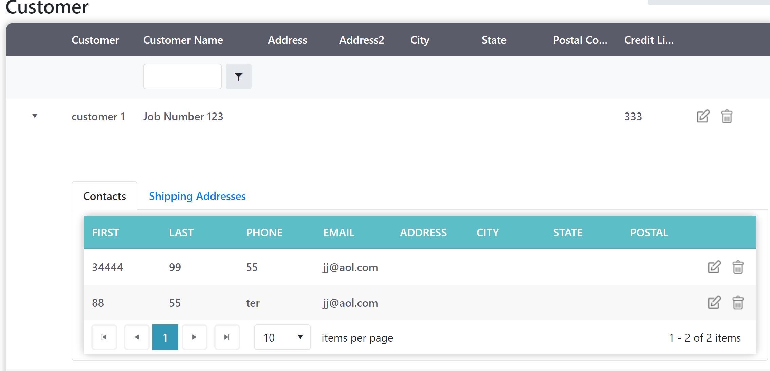Sort contacts by EMAIL column header
The height and width of the screenshot is (371, 770).
[x=338, y=233]
